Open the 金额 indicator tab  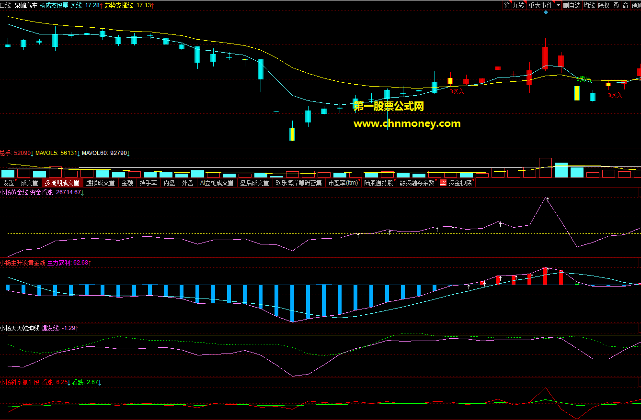coord(127,183)
